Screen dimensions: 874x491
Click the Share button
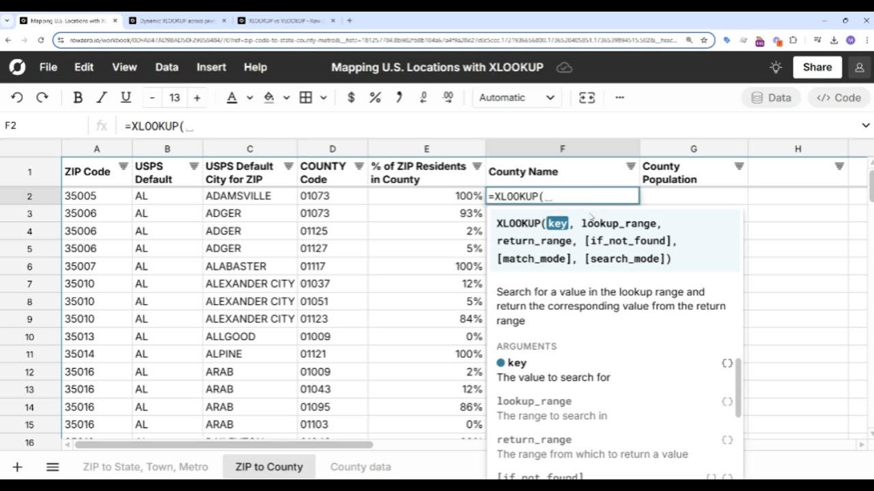817,67
